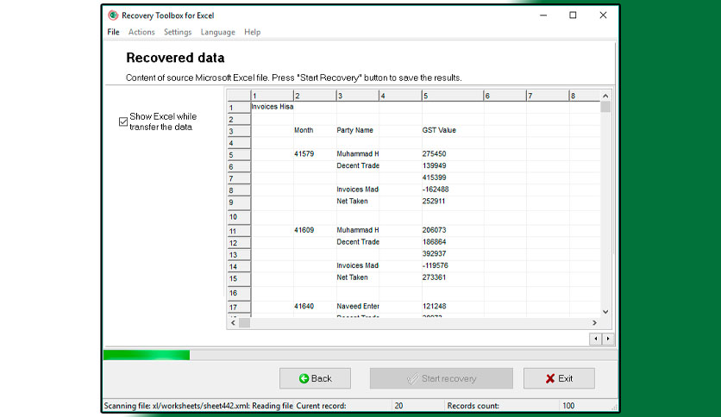Select column header 7
The image size is (721, 417).
pos(548,96)
